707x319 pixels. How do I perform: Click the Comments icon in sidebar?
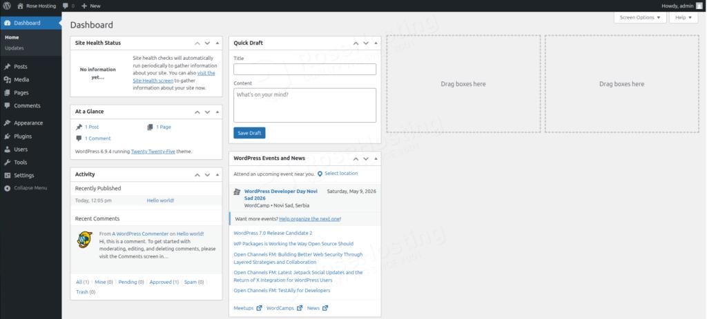click(x=7, y=105)
